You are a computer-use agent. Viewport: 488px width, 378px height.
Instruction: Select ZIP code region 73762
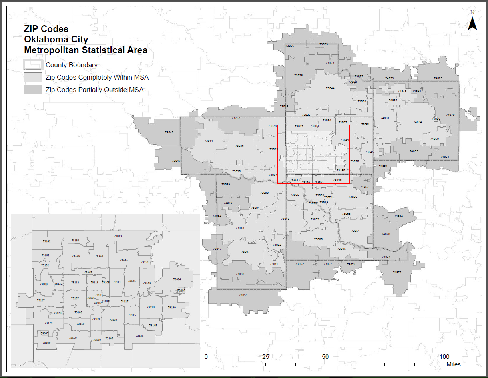pyautogui.click(x=236, y=118)
